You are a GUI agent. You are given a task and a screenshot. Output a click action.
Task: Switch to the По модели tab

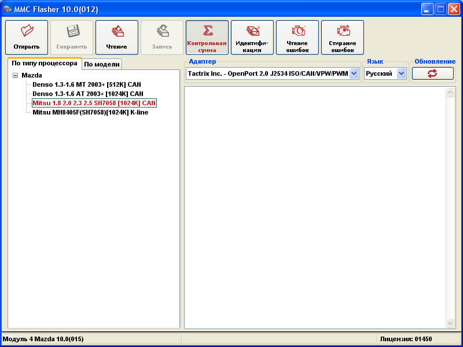coord(102,64)
